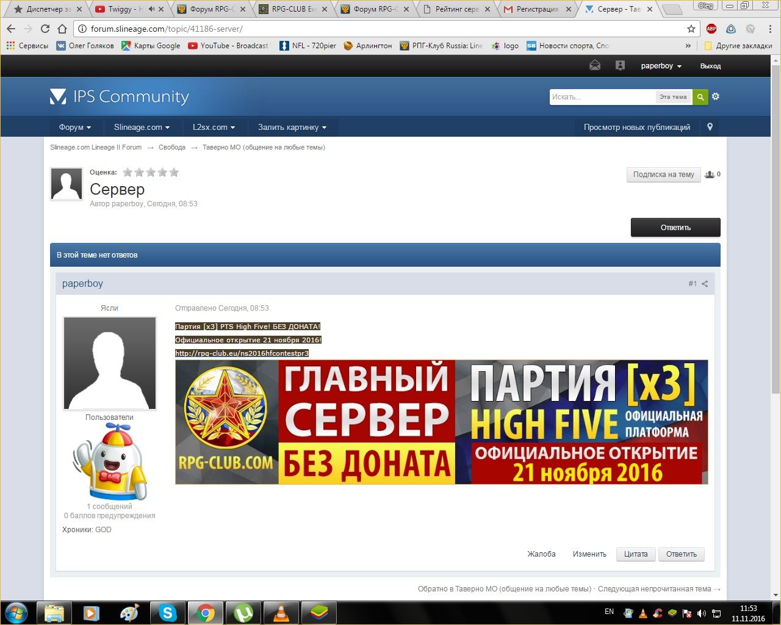781x625 pixels.
Task: Bookmark this page with the star icon
Action: click(x=691, y=29)
